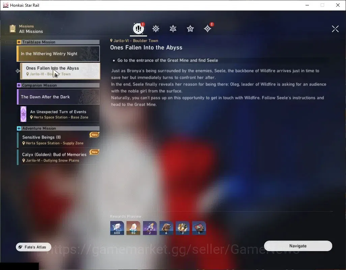Switch to the Daily Mission diamond filter icon
Viewport: 346px width, 270px height.
(x=208, y=29)
